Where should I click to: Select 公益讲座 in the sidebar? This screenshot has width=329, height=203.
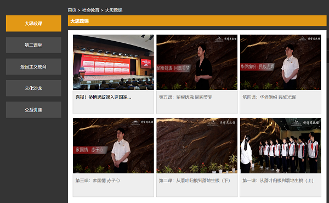(33, 110)
